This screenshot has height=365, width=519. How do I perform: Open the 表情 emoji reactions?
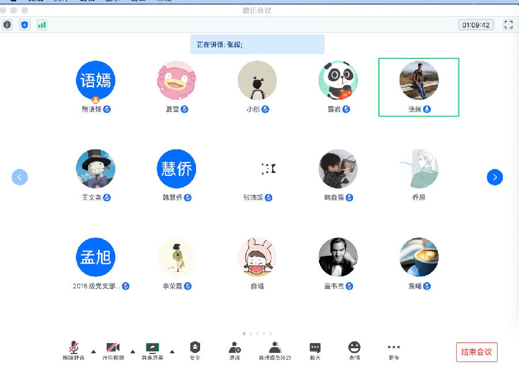(x=354, y=350)
